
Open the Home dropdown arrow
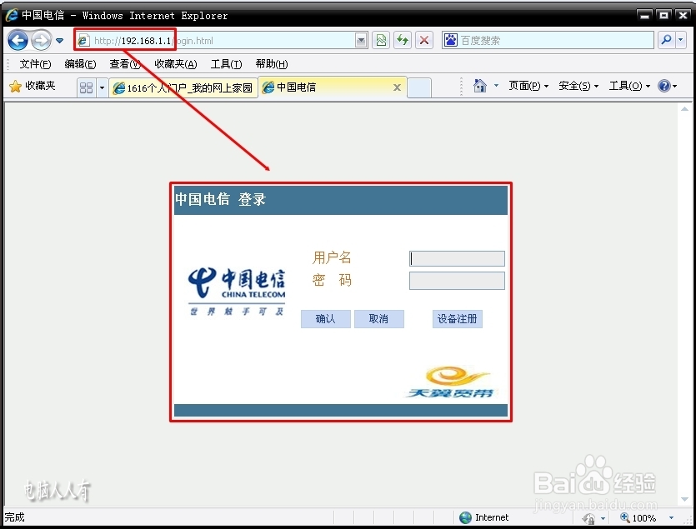click(x=496, y=86)
